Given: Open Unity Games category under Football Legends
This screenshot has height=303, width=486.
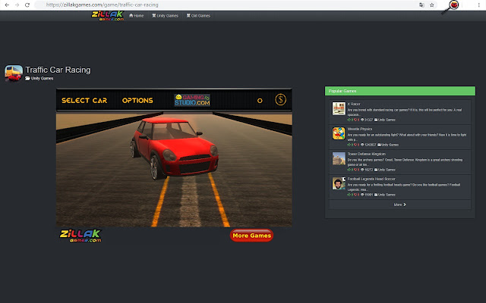Looking at the screenshot, I should (385, 195).
